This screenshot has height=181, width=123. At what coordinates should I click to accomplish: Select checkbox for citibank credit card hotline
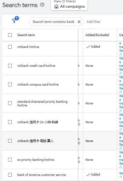10,66
